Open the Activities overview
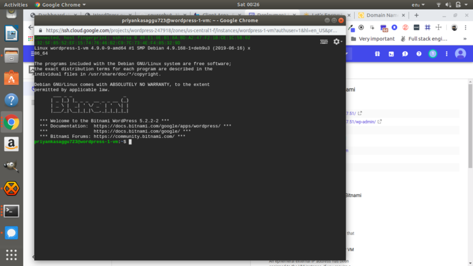The height and width of the screenshot is (266, 473). 16,5
